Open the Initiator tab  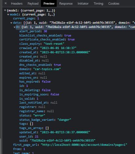point(83,4)
